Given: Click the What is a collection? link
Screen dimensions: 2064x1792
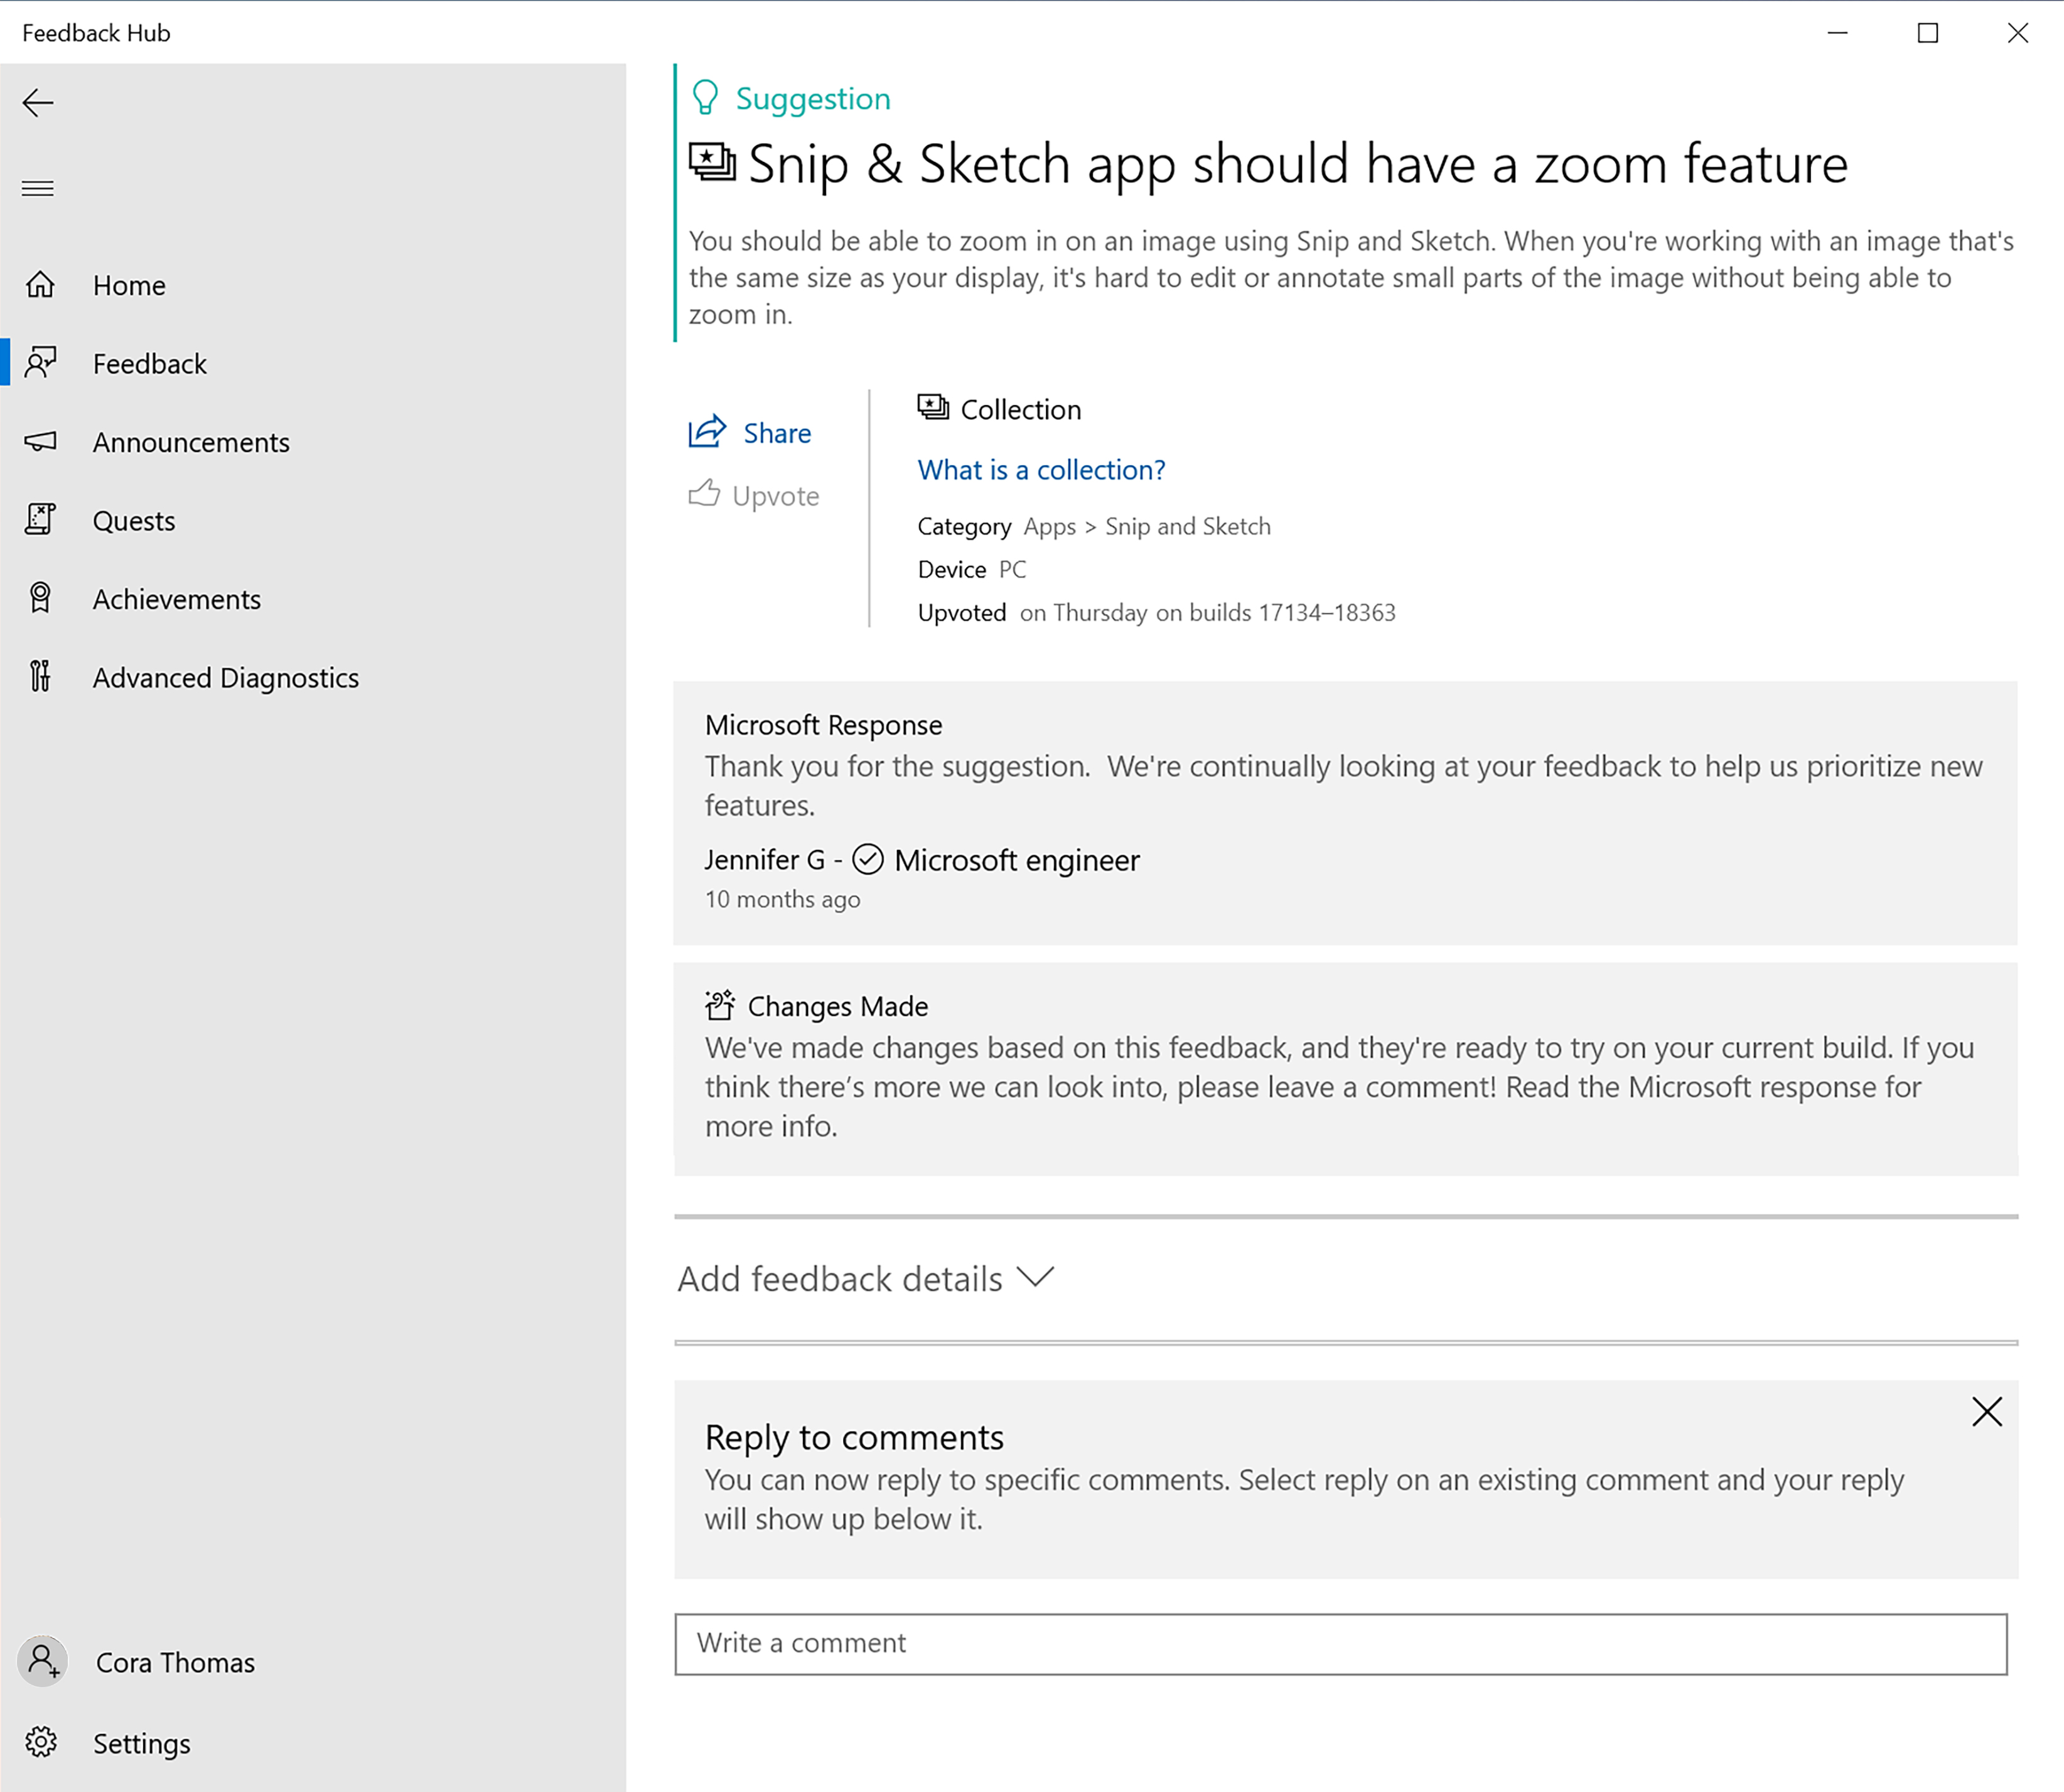Looking at the screenshot, I should 1041,468.
